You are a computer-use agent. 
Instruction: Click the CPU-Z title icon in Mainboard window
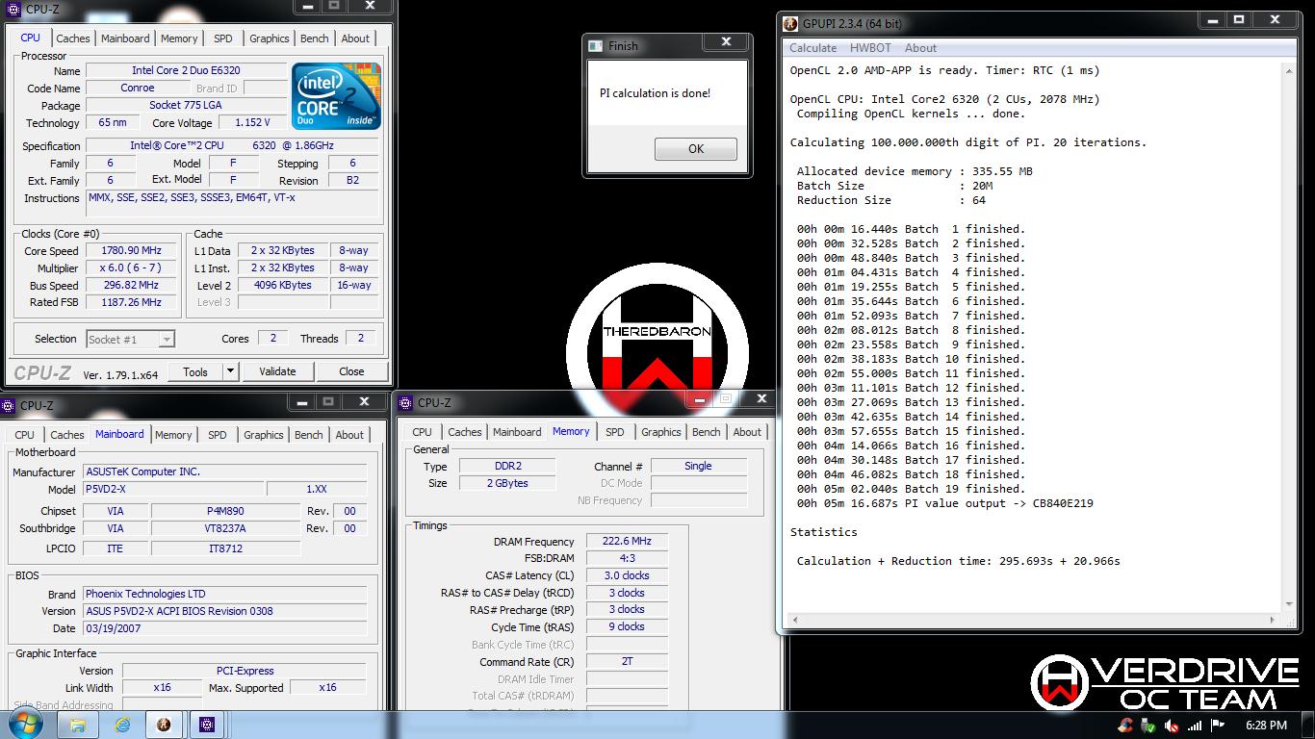click(x=9, y=406)
